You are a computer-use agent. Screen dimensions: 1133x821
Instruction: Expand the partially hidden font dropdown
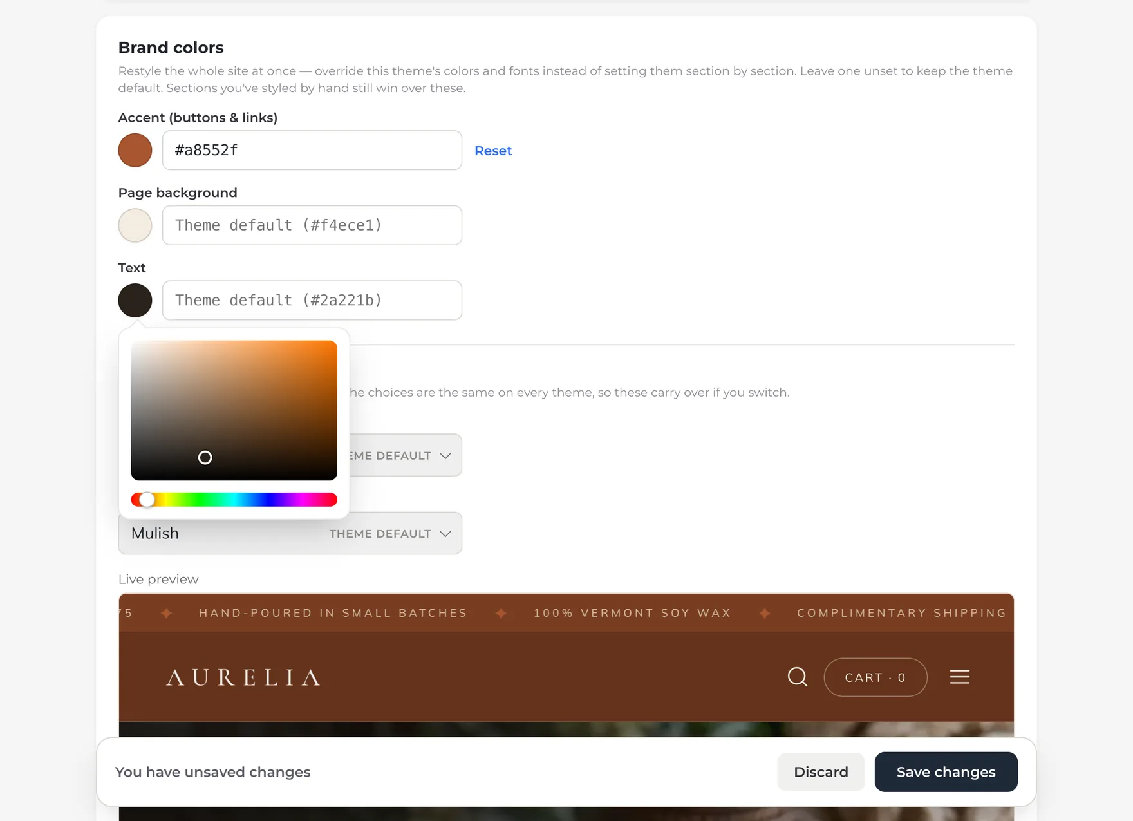coord(406,455)
